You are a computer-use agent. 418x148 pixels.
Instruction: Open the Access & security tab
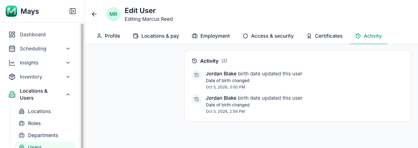[268, 36]
